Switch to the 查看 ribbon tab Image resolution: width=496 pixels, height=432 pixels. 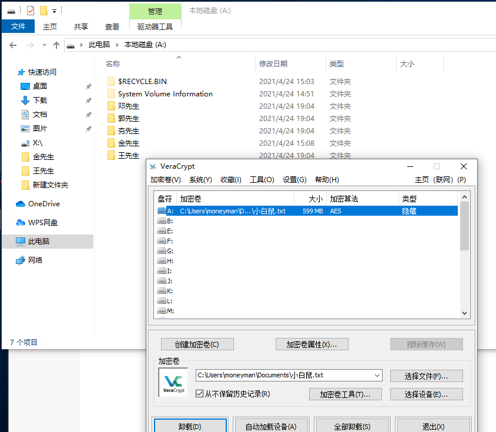[x=112, y=26]
